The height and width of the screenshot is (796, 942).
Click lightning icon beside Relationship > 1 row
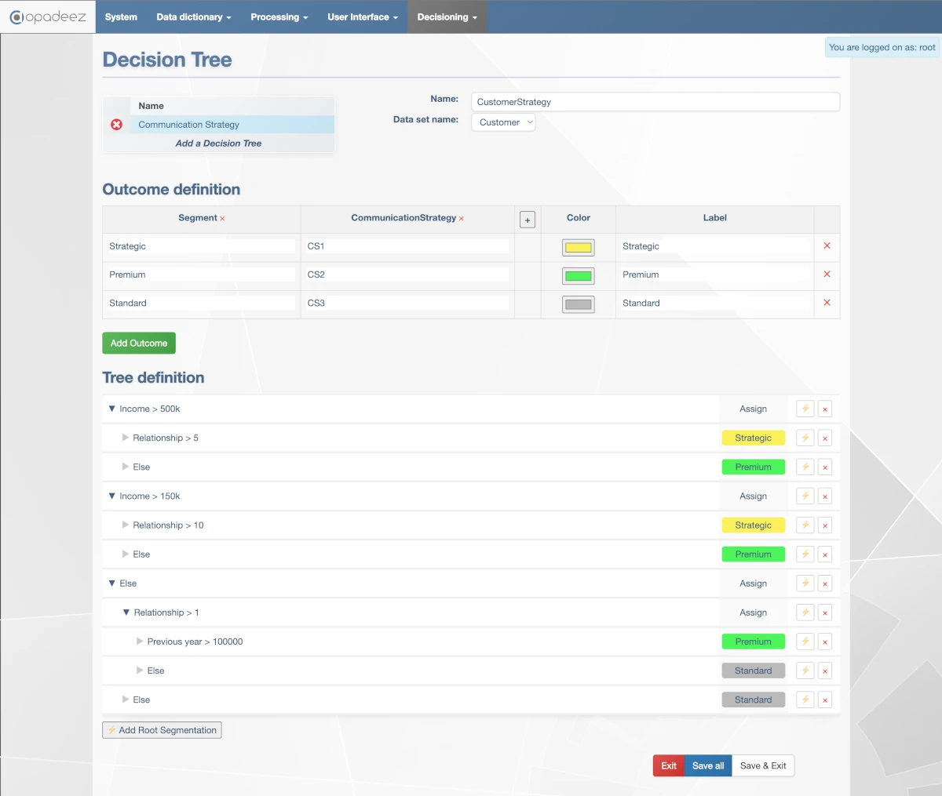[x=805, y=612]
